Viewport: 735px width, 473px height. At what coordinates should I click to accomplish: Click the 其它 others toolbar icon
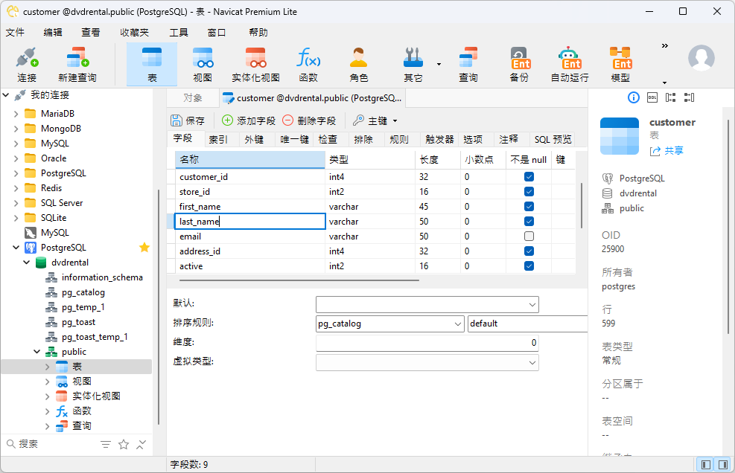(x=413, y=65)
